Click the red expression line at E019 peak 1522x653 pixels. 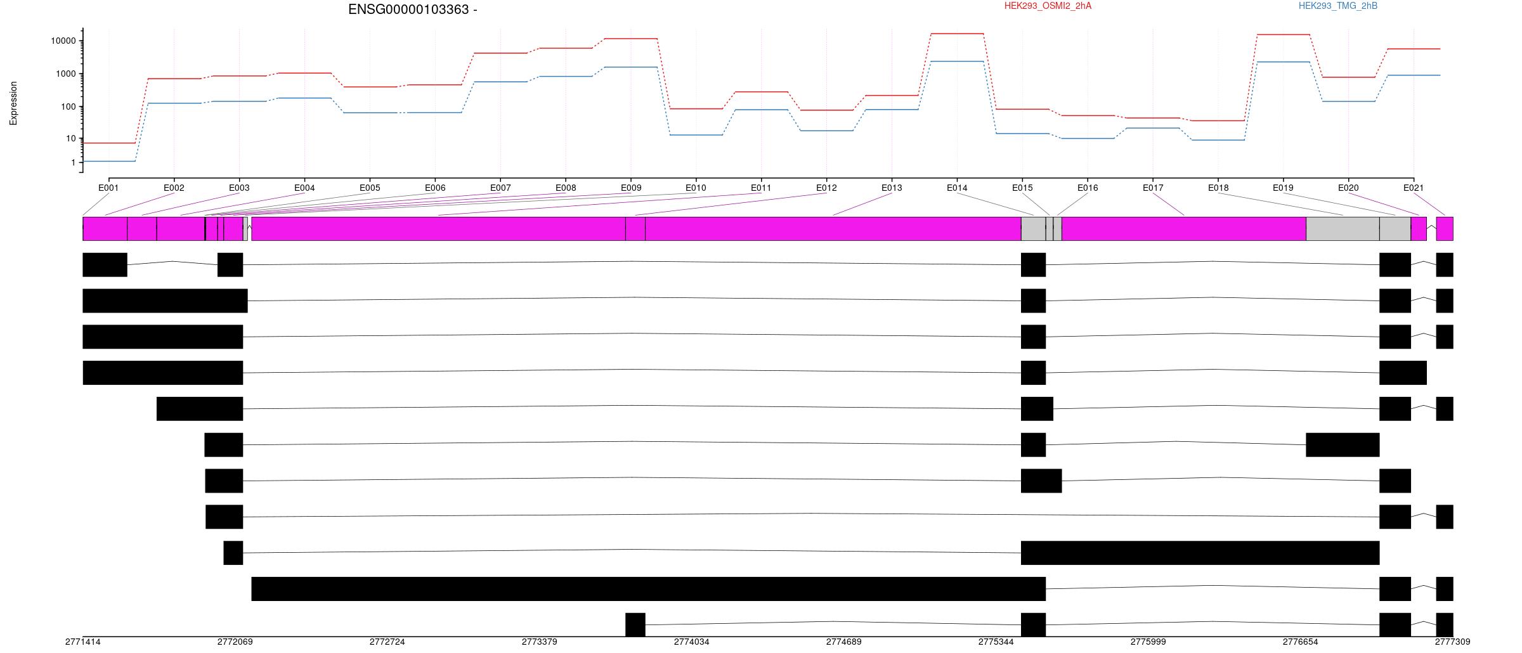point(1283,35)
